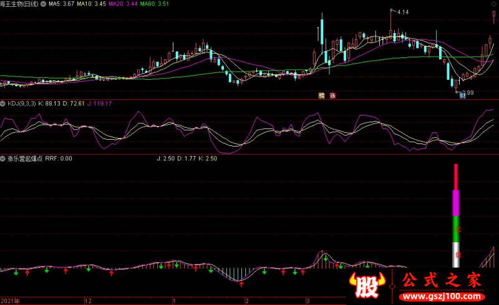Select the MA60: 3.51 legend label

(155, 4)
